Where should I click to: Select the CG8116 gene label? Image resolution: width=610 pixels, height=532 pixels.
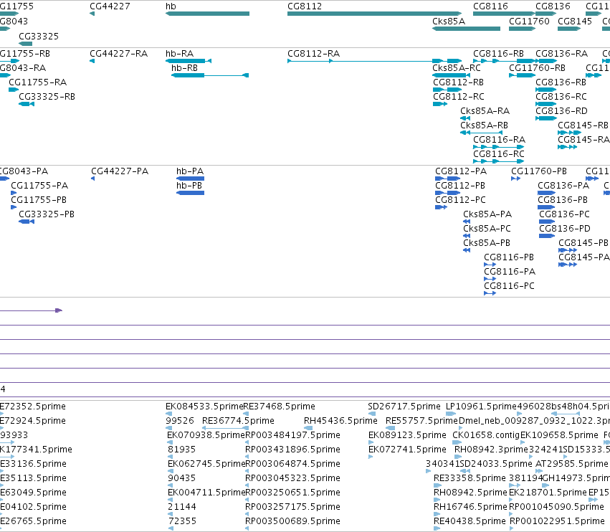coord(490,6)
